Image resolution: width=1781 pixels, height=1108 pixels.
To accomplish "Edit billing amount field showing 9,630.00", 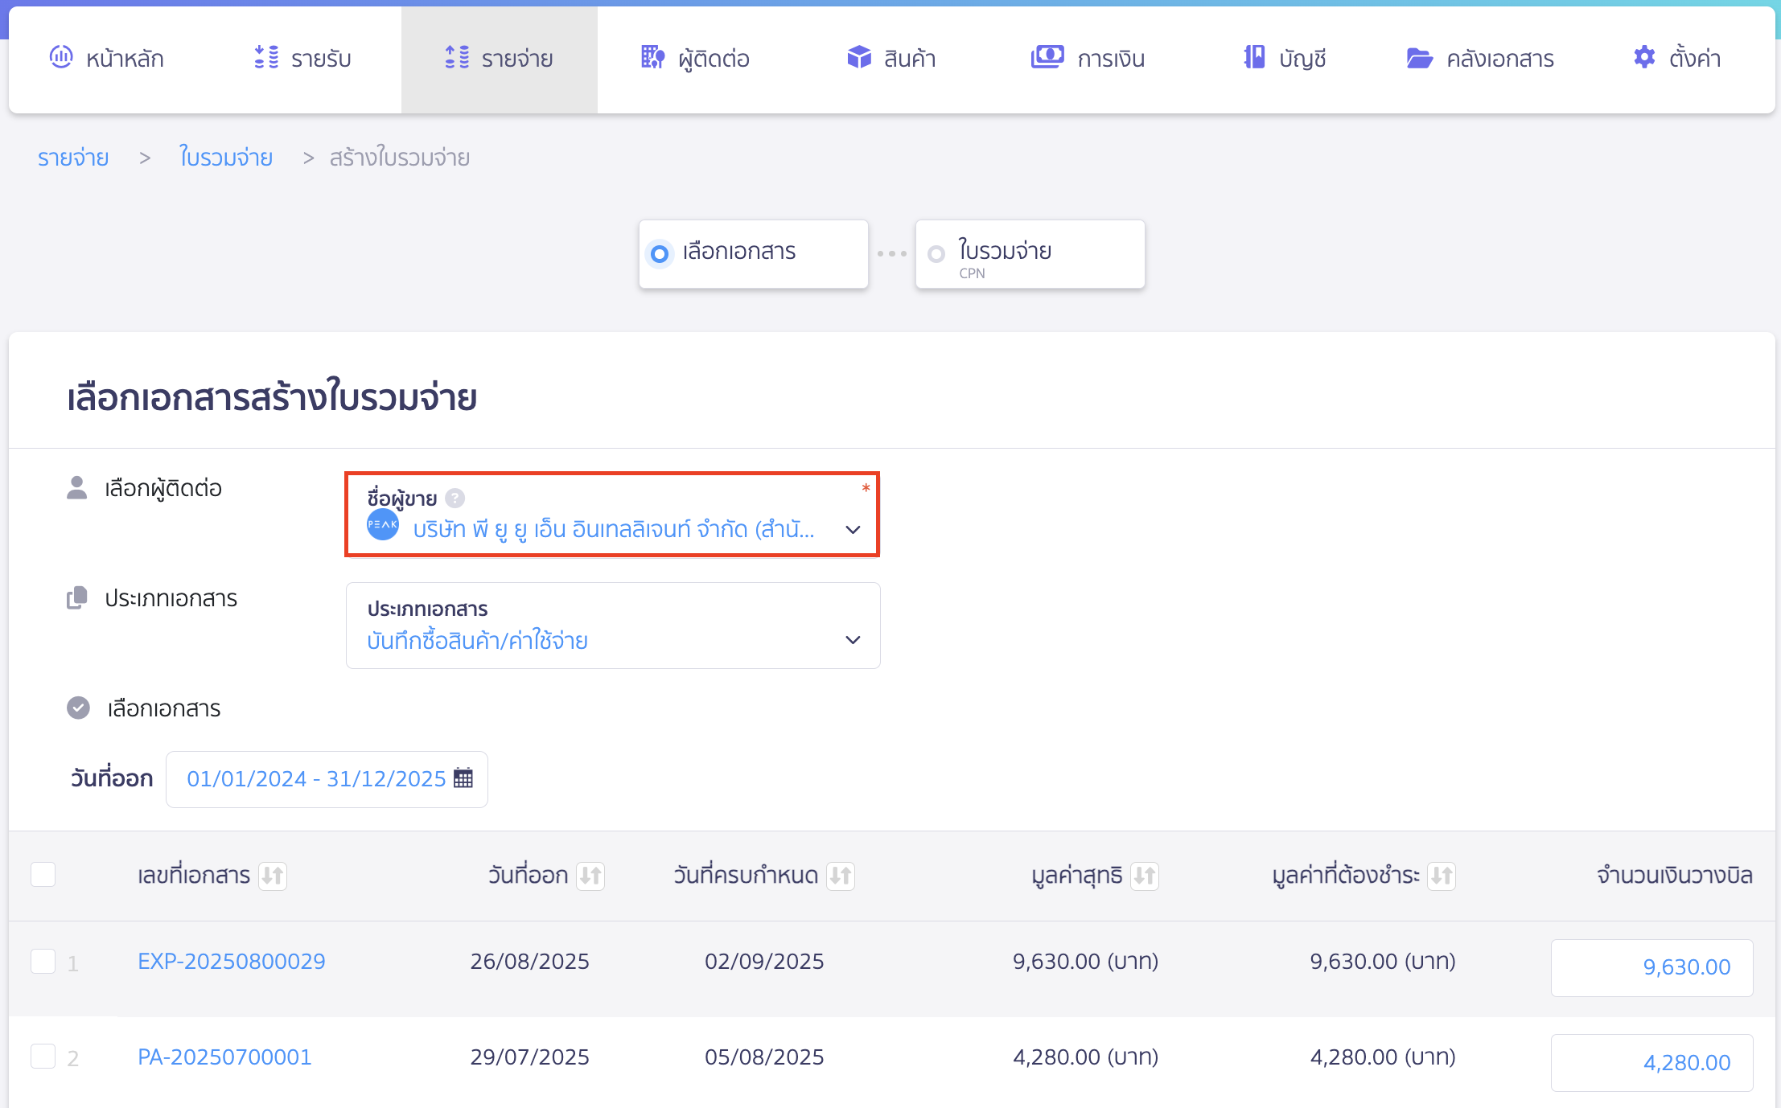I will click(1651, 967).
